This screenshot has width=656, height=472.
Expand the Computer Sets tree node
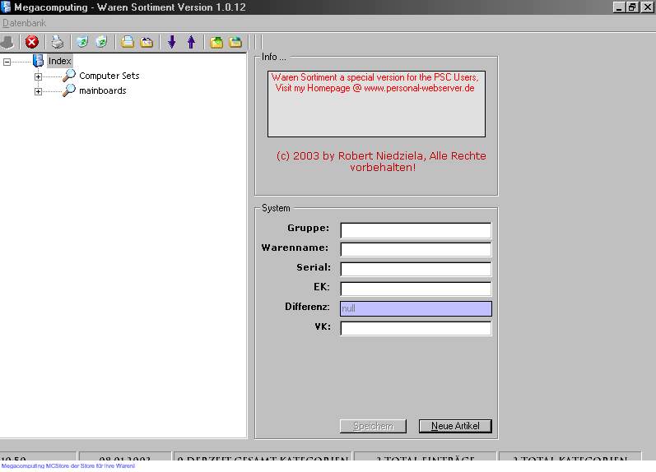(x=38, y=76)
